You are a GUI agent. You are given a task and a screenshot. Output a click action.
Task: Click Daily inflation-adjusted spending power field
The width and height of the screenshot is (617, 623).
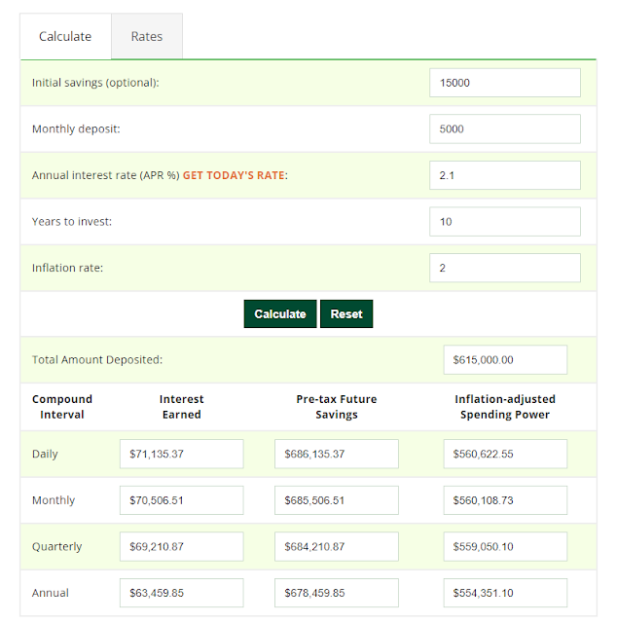click(504, 454)
